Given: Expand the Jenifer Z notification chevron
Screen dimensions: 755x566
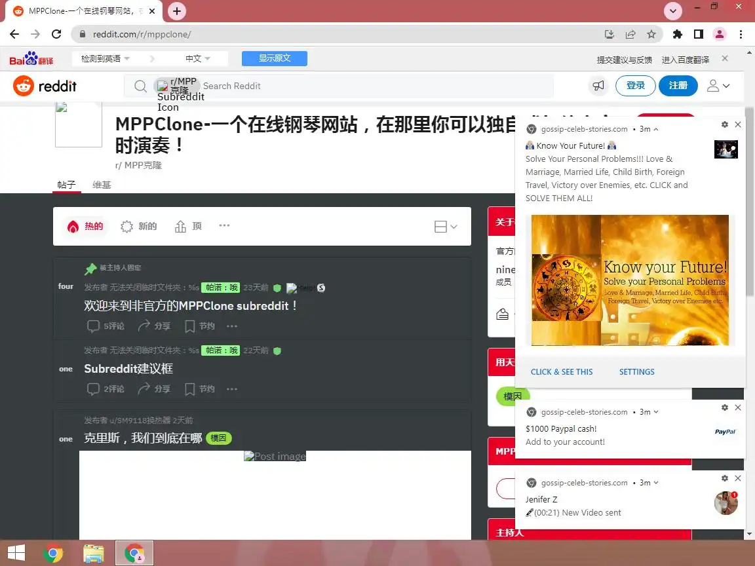Looking at the screenshot, I should (656, 483).
